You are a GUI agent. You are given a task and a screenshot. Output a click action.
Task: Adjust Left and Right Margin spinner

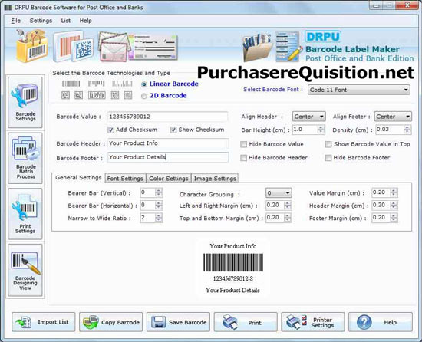coord(288,206)
